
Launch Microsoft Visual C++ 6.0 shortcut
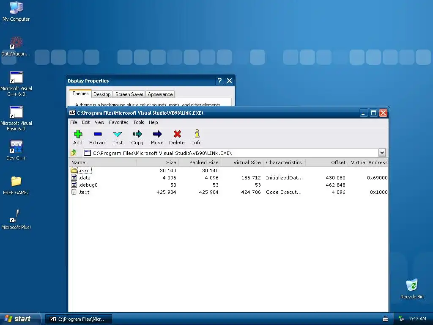(16, 84)
